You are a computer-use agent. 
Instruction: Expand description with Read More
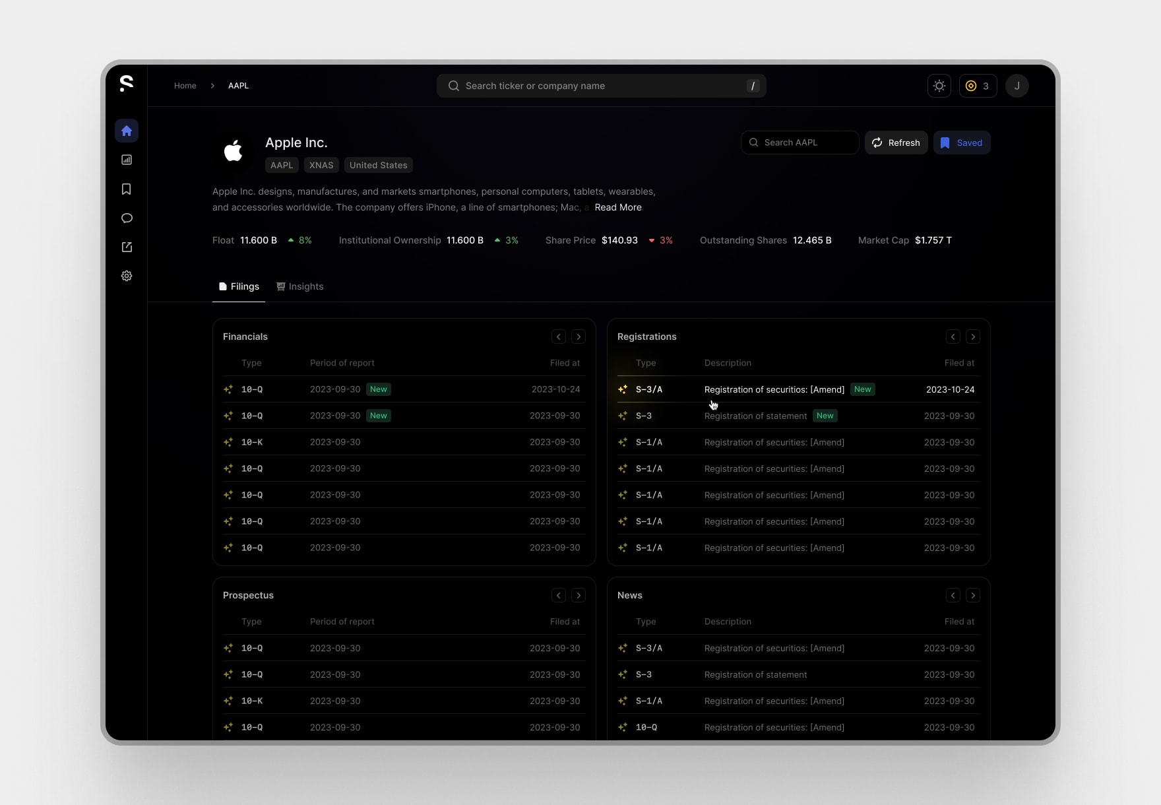tap(618, 207)
